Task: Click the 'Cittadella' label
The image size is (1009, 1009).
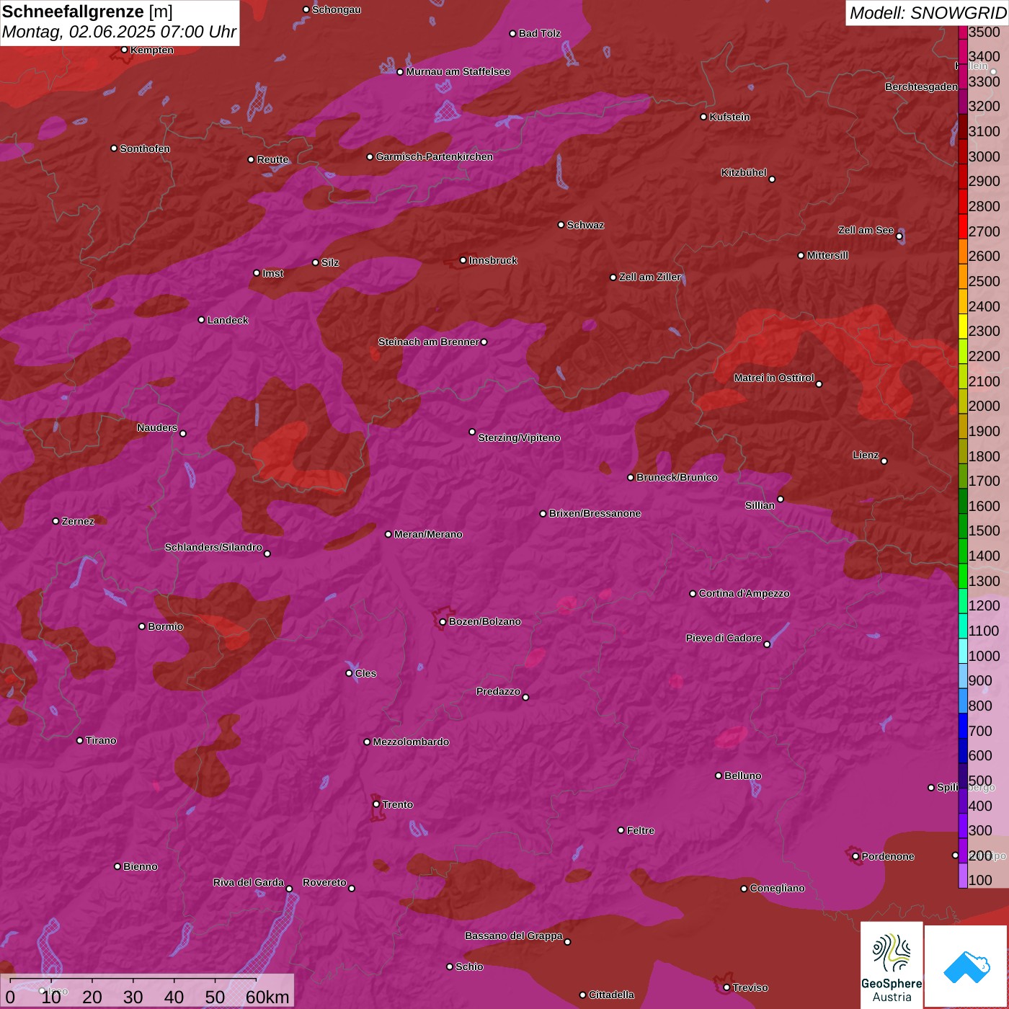Action: 612,995
